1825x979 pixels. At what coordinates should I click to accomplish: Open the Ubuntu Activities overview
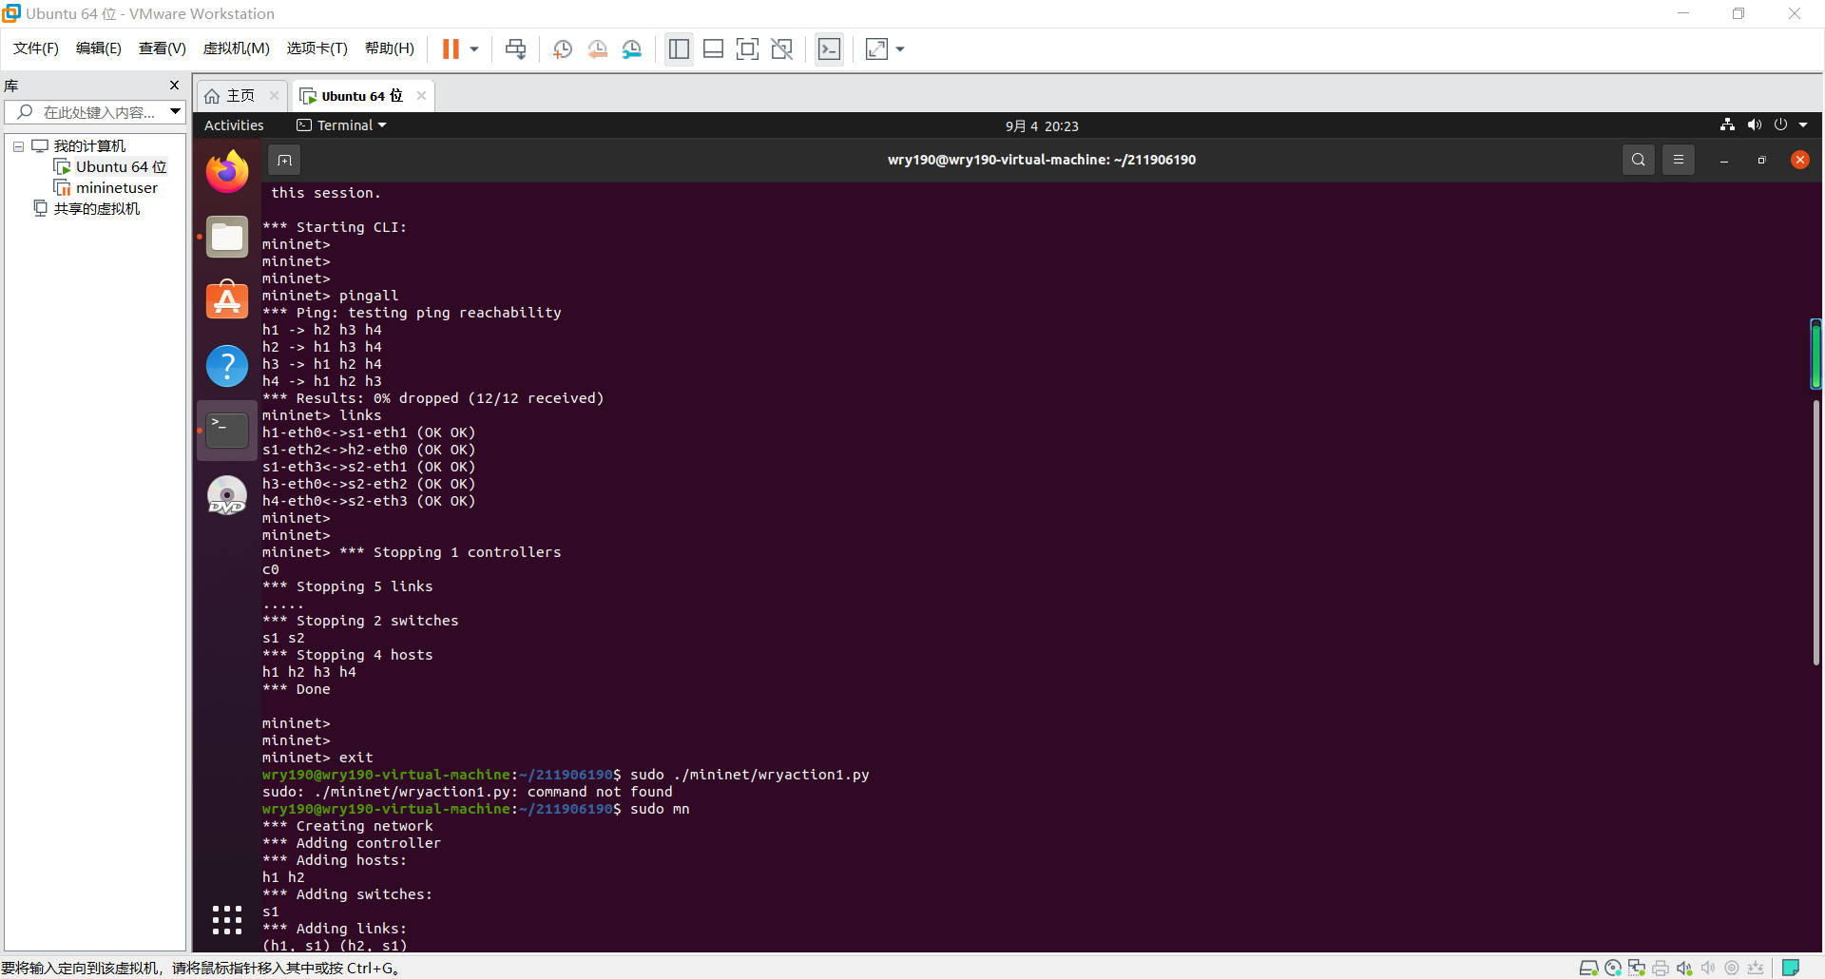(234, 125)
